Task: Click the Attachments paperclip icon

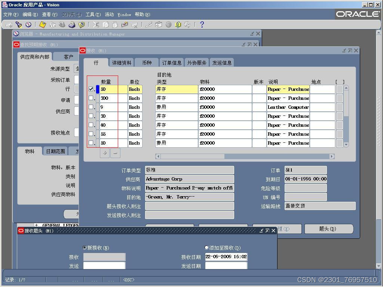Action: tap(178, 25)
